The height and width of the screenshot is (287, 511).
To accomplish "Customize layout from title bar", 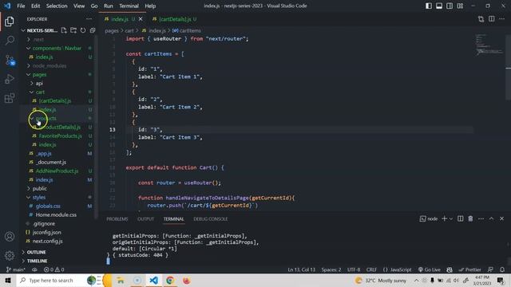I will click(x=460, y=6).
